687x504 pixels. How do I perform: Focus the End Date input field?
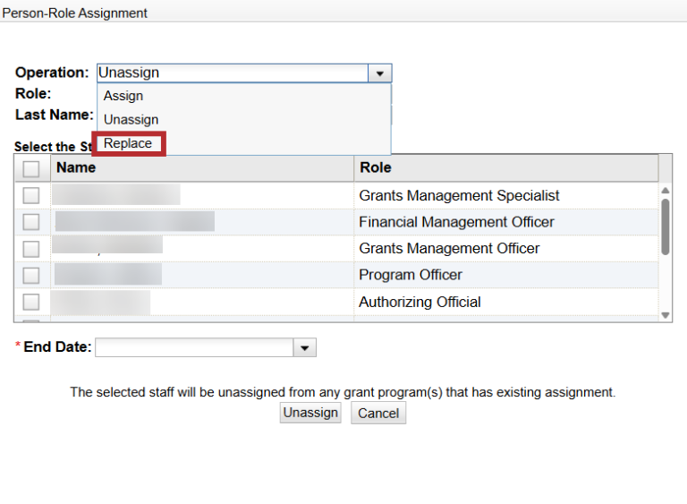click(x=194, y=347)
